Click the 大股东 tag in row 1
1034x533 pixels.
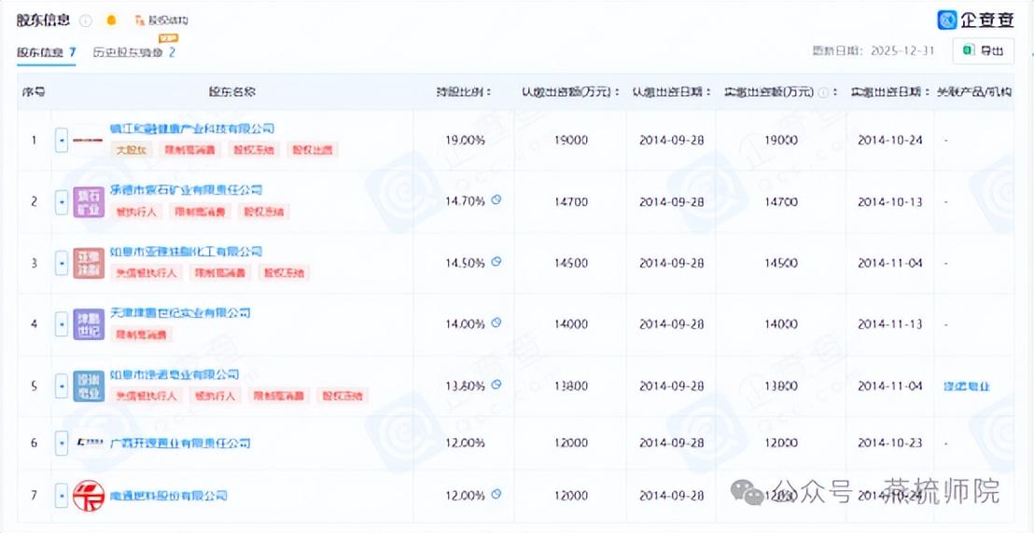132,150
